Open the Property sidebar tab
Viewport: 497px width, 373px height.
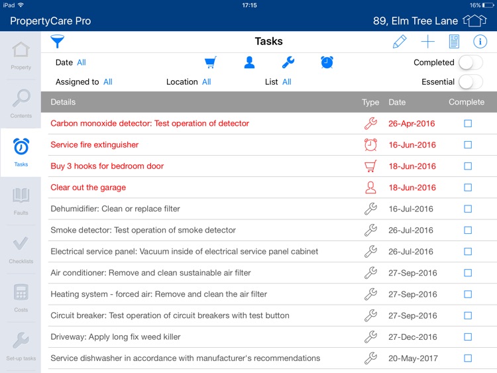[21, 56]
